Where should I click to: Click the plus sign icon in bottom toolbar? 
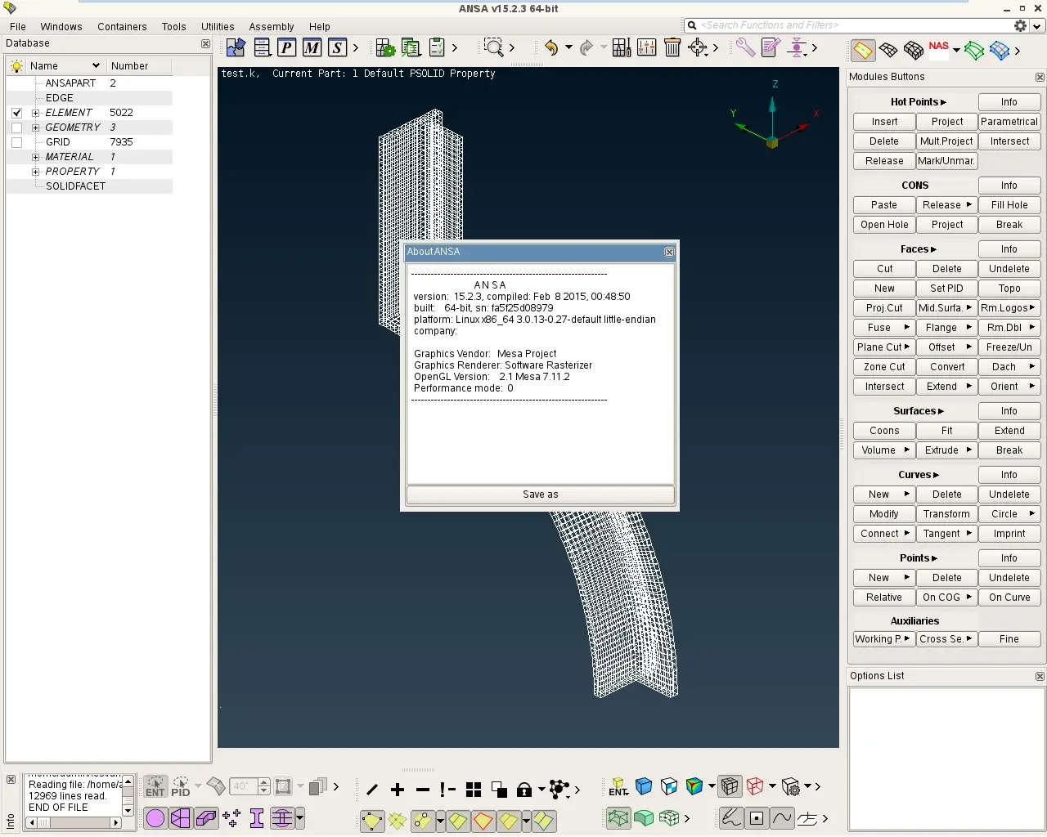tap(398, 790)
